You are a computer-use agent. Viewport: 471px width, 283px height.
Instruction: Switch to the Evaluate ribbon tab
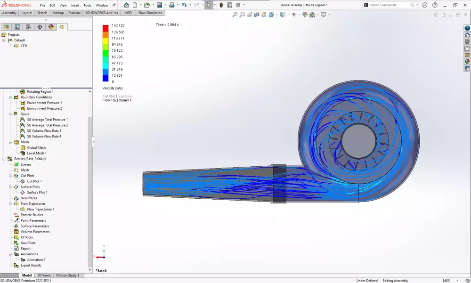73,13
